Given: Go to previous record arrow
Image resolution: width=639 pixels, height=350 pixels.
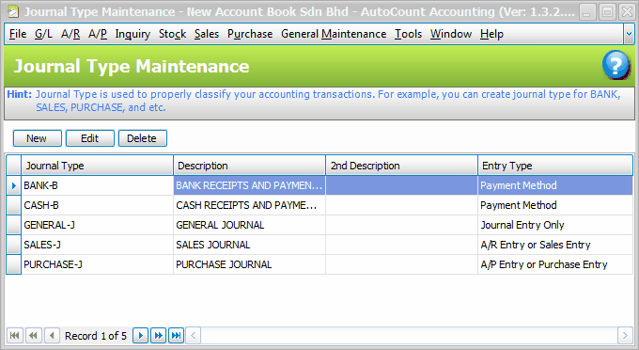Looking at the screenshot, I should (x=52, y=335).
